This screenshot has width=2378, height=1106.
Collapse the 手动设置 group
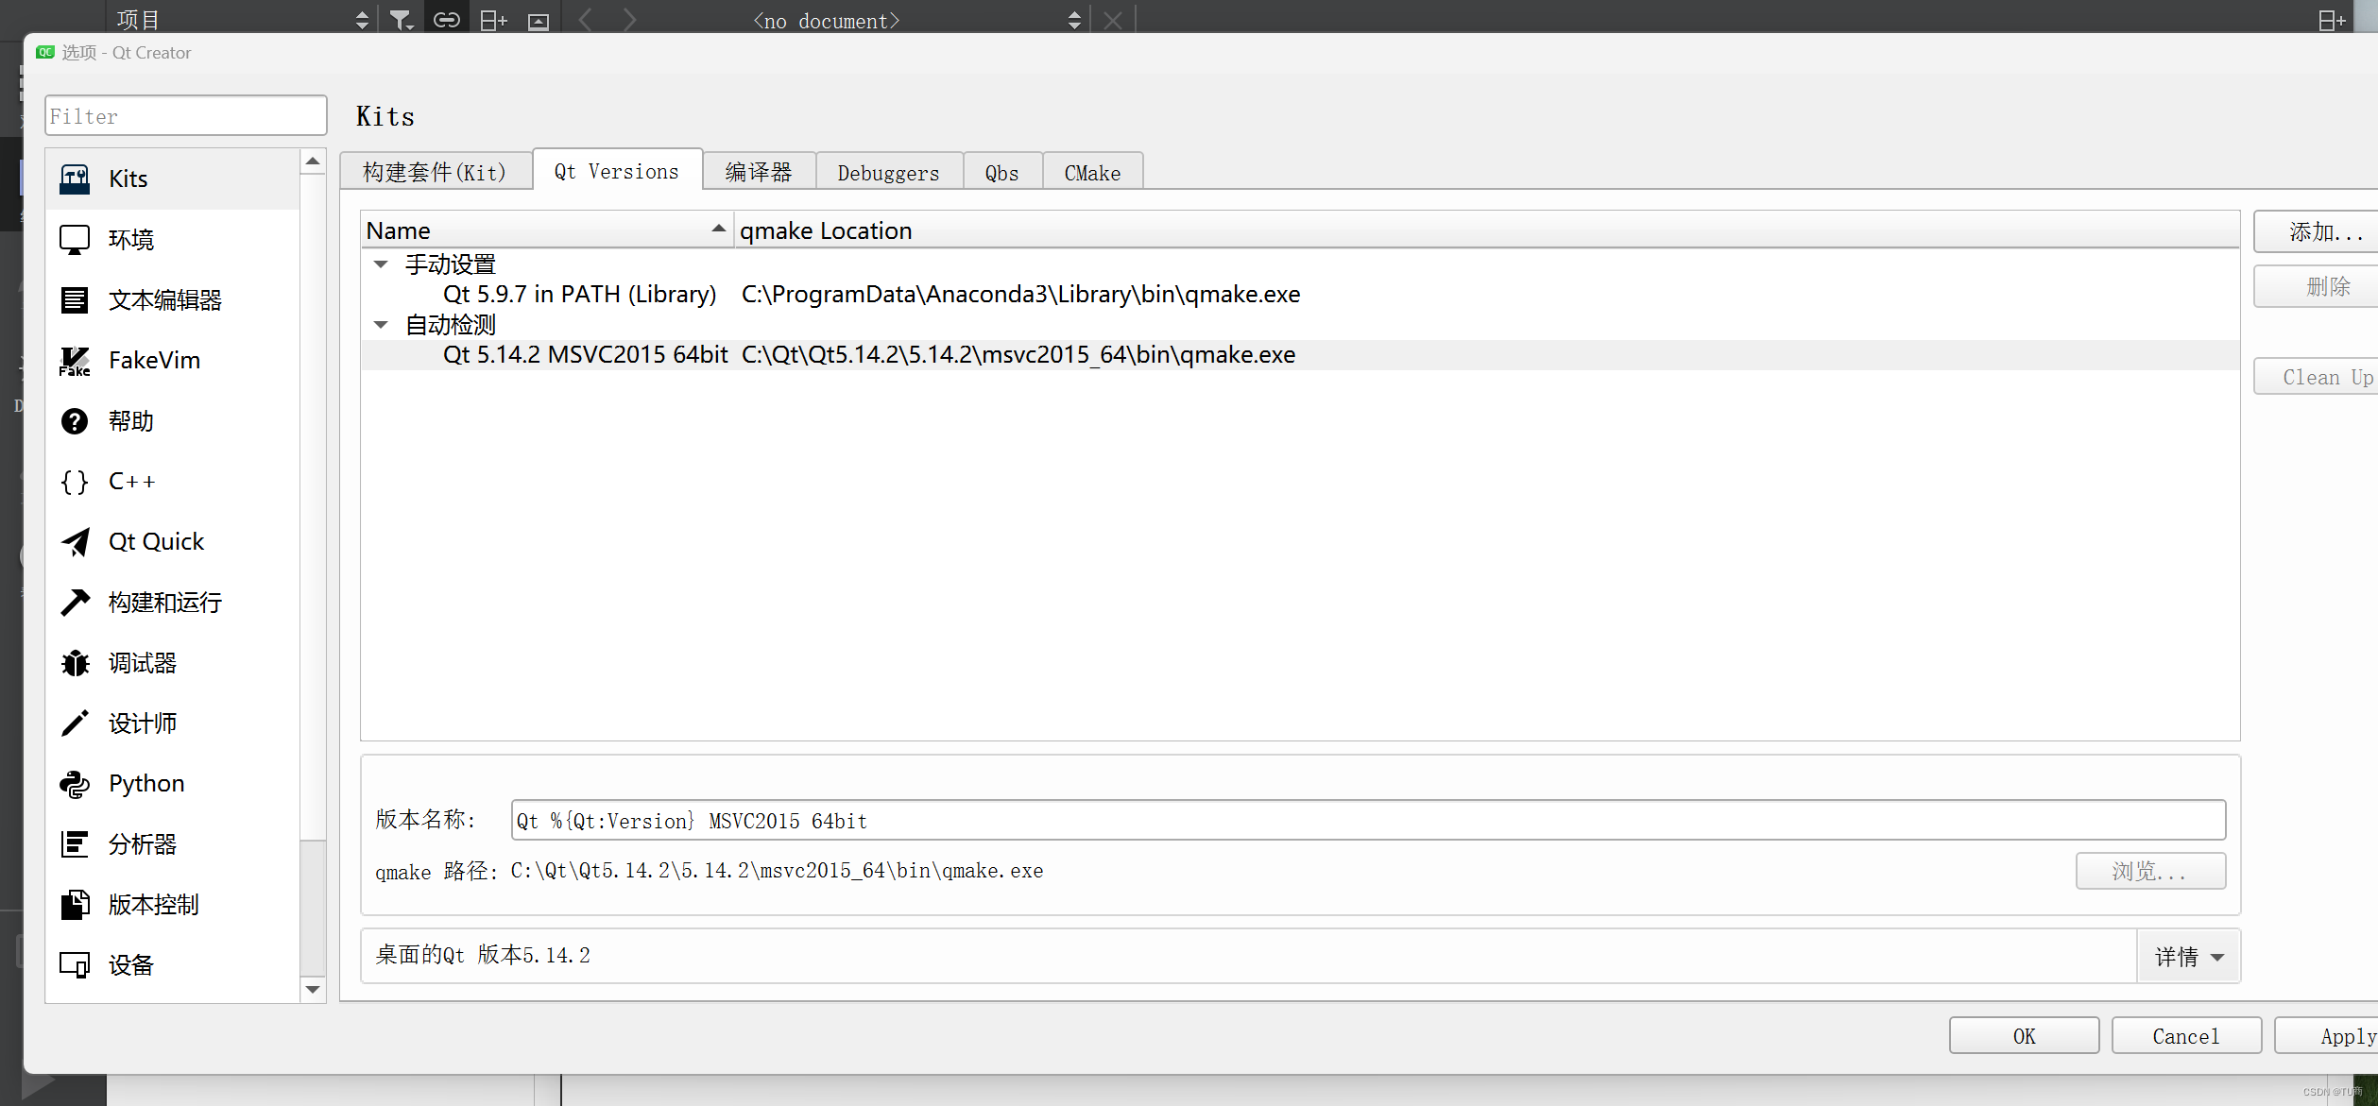[x=381, y=264]
